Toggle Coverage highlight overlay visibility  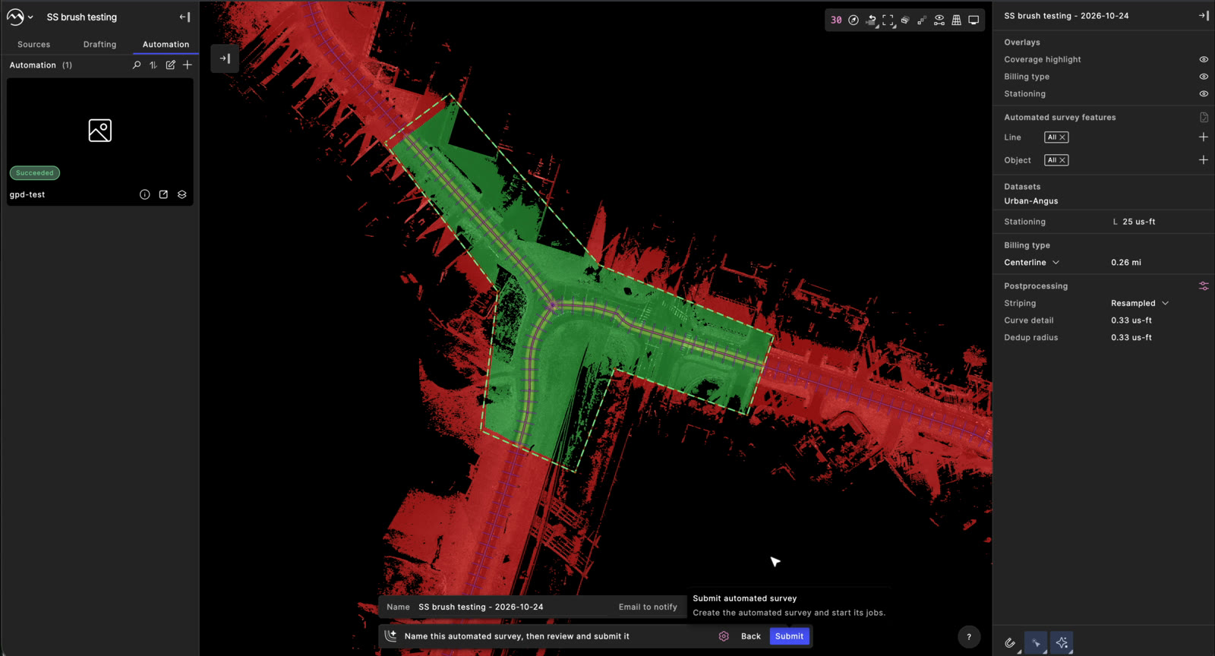coord(1204,59)
